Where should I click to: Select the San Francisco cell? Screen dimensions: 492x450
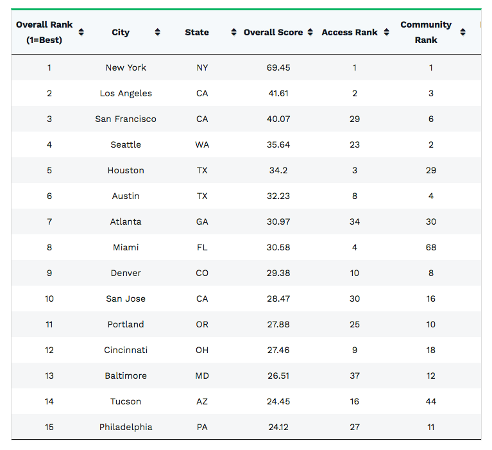(126, 119)
